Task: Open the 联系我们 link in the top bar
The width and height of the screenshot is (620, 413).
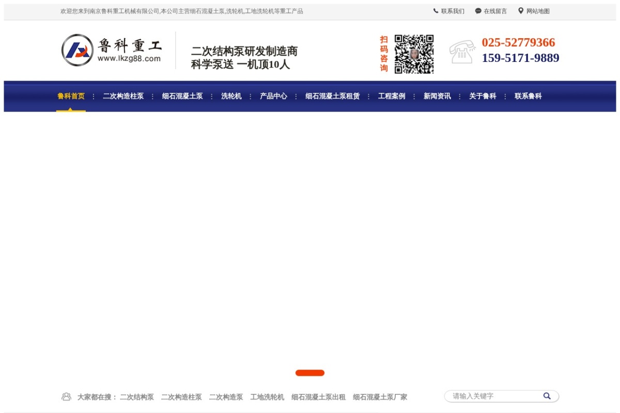Action: 453,11
